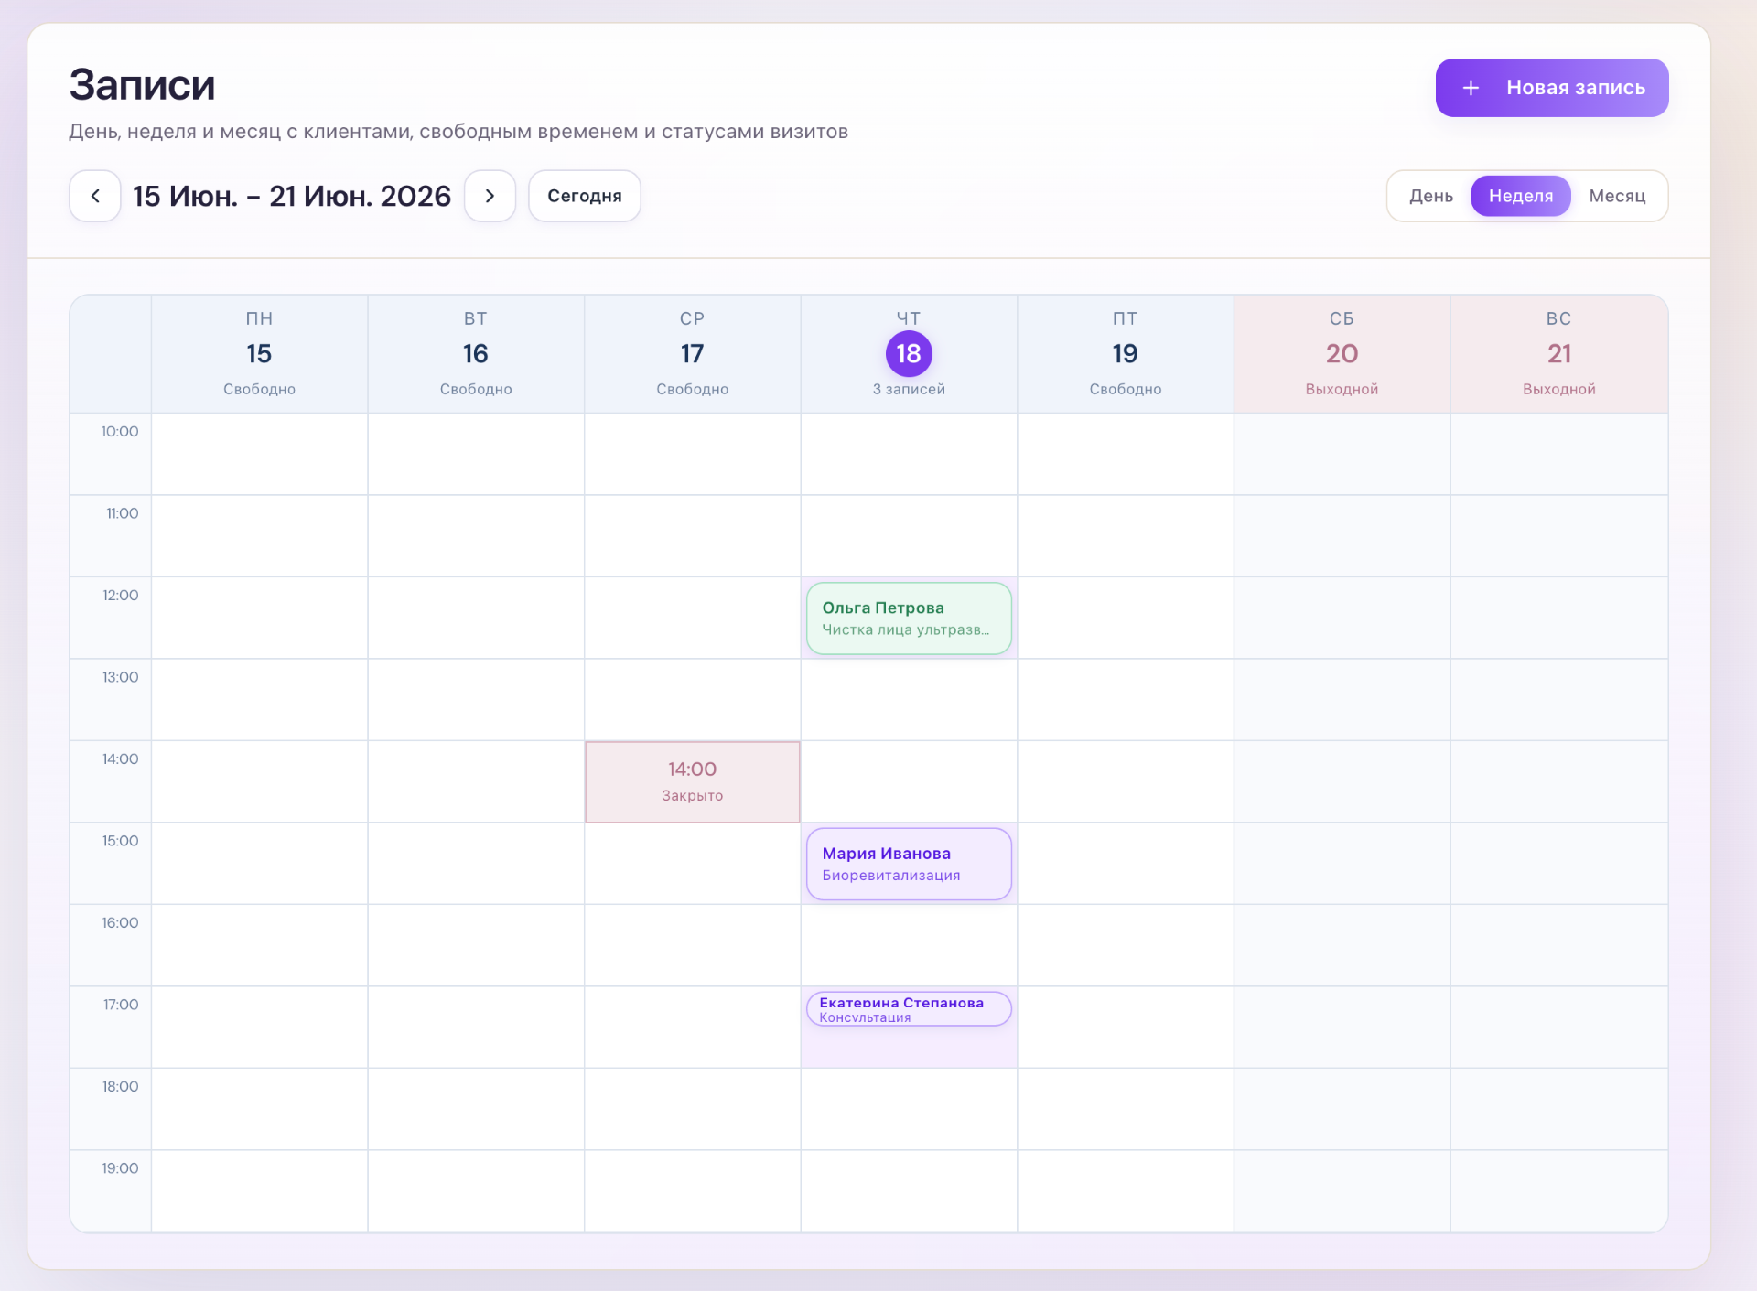Select highlighted Thursday 18 date circle

click(909, 353)
